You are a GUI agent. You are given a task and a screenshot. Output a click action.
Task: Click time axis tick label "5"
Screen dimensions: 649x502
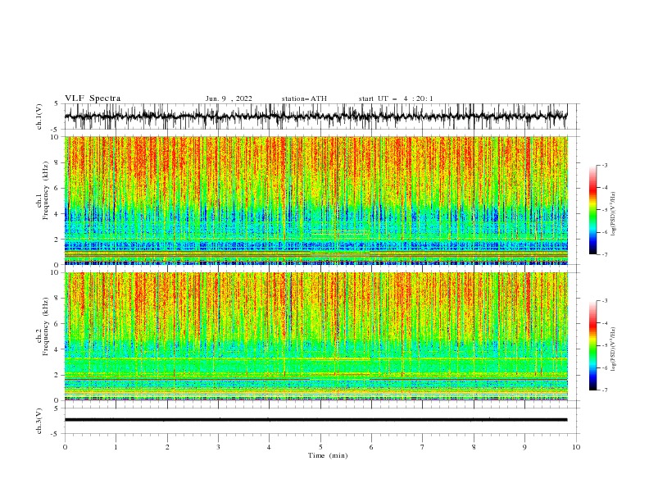tap(320, 447)
